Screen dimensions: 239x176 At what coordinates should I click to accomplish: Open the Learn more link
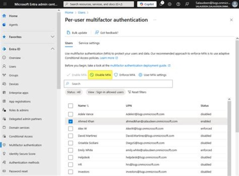(109, 58)
